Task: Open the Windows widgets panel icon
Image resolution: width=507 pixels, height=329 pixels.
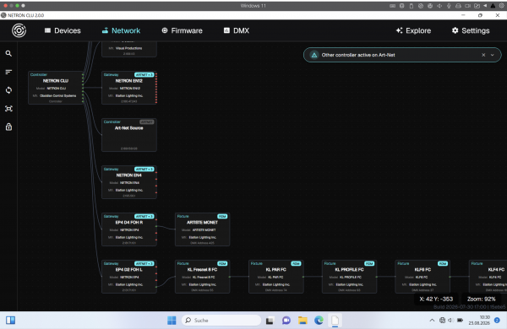Action: (x=11, y=321)
